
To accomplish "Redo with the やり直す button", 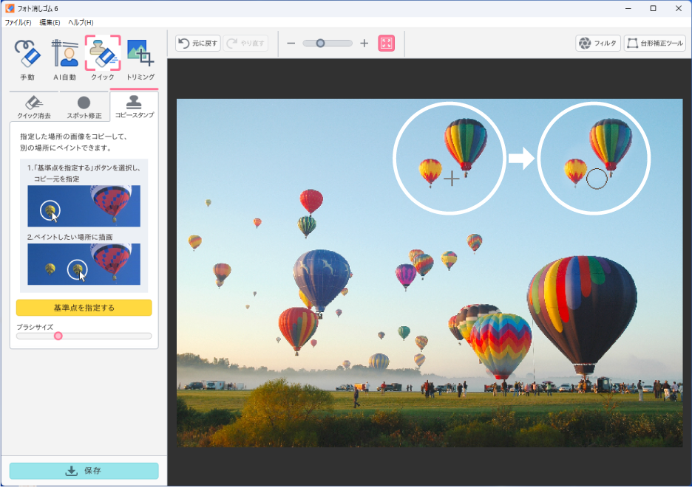I will pyautogui.click(x=246, y=44).
